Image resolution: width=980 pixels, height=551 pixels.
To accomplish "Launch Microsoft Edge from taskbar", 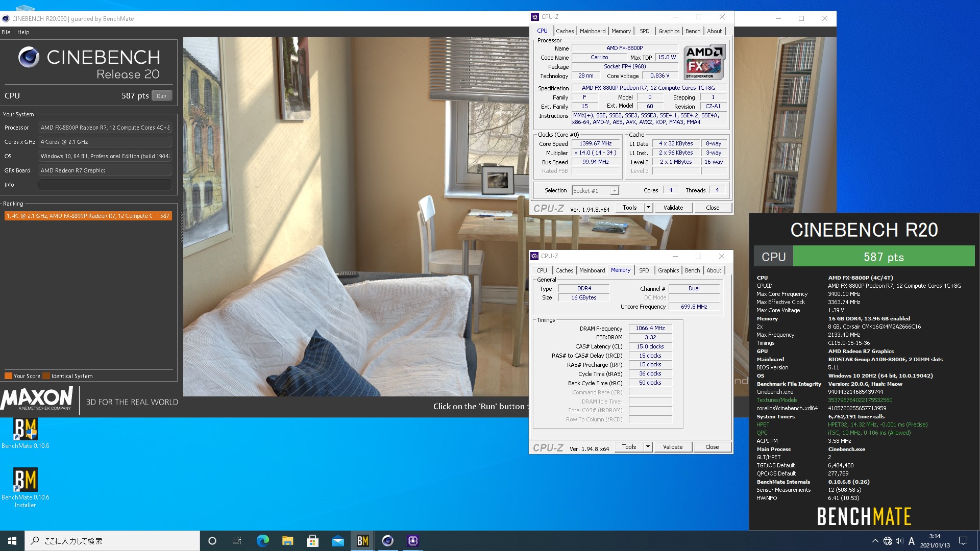I will click(x=262, y=541).
